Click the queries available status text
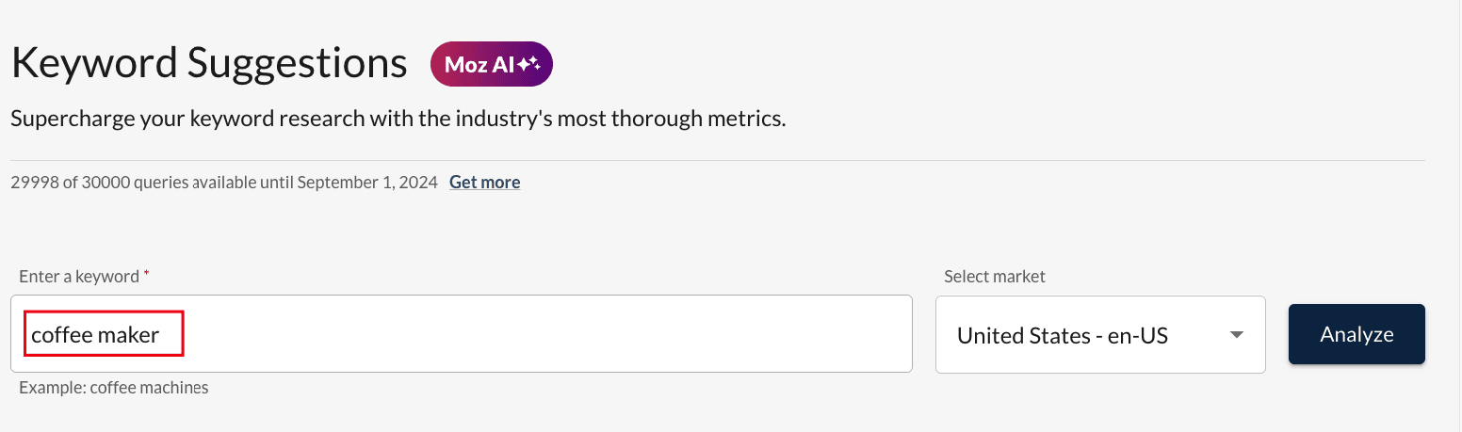1462x432 pixels. click(x=223, y=182)
